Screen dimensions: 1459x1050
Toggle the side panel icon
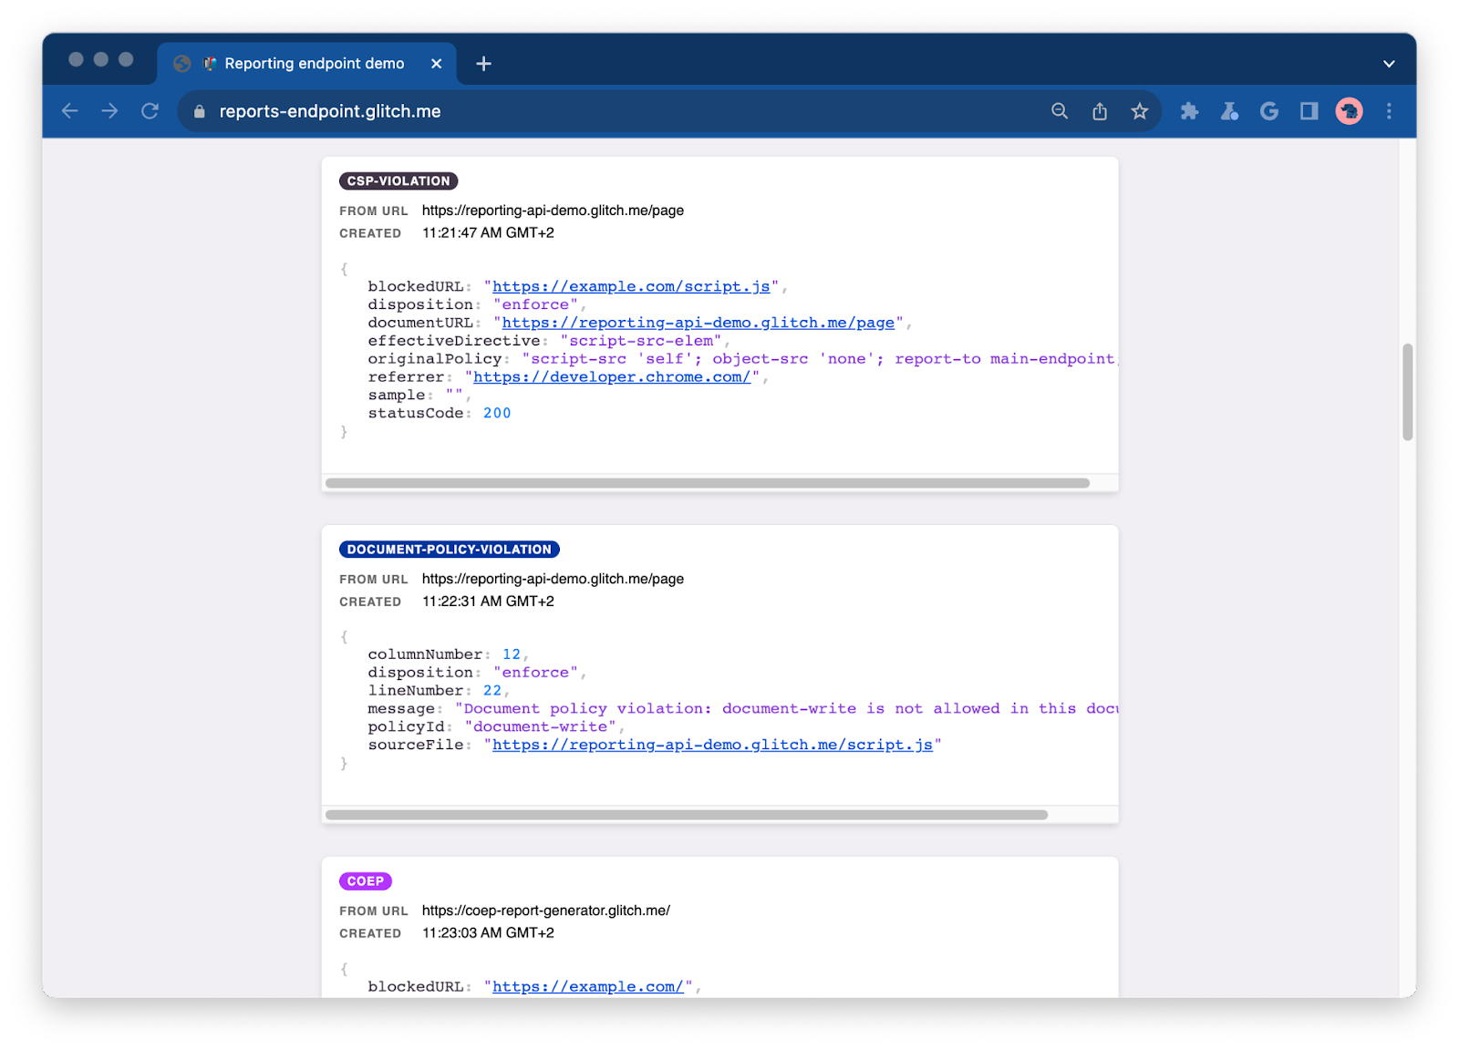tap(1309, 111)
